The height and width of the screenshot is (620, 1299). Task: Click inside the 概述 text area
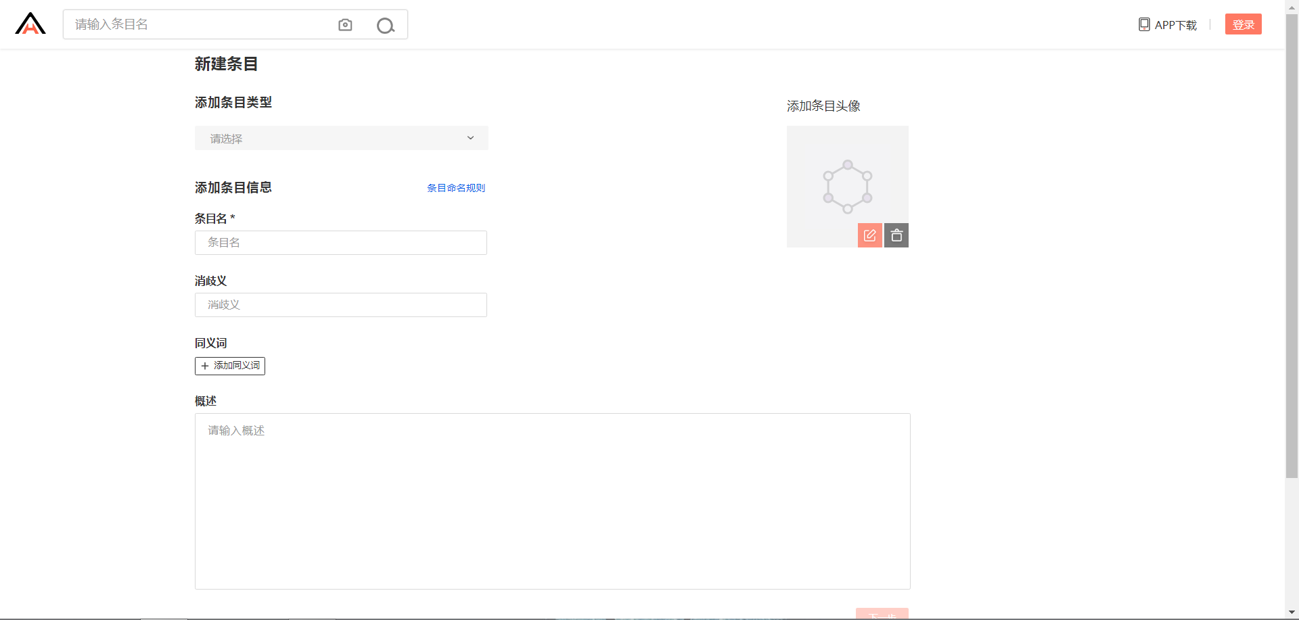click(x=552, y=501)
